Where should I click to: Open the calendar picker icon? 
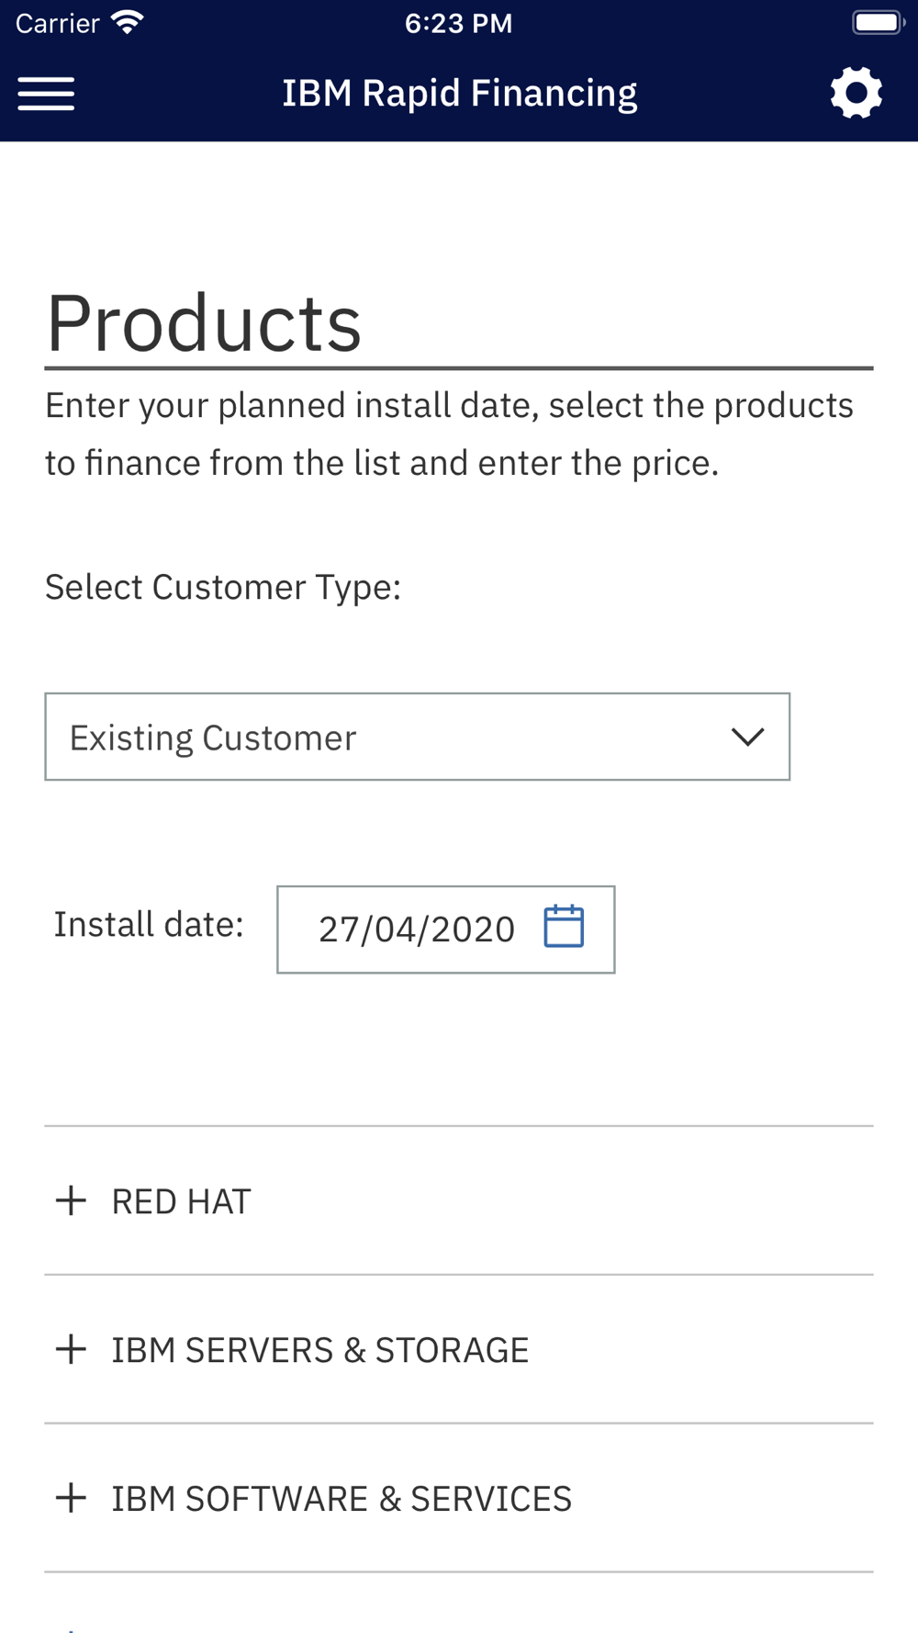(x=564, y=926)
